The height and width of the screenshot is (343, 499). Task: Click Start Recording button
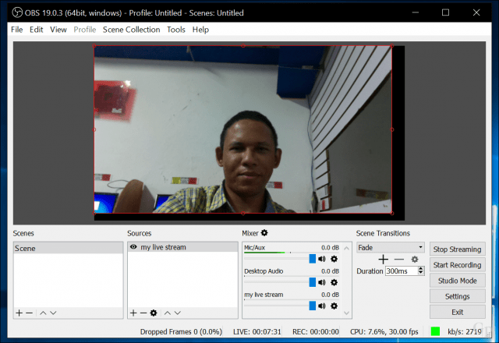point(458,265)
